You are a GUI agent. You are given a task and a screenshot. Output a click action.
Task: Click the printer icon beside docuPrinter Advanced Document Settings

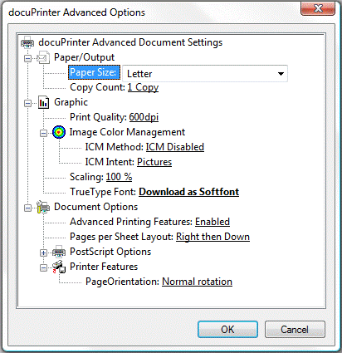(x=27, y=42)
